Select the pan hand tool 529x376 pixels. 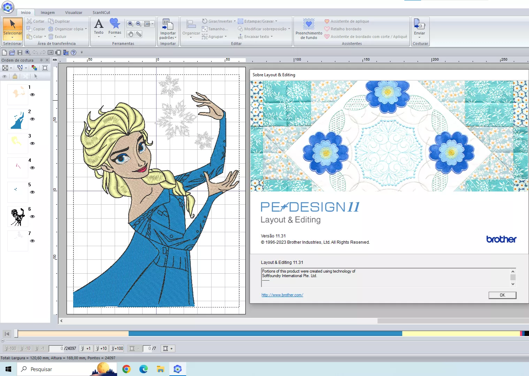click(130, 34)
